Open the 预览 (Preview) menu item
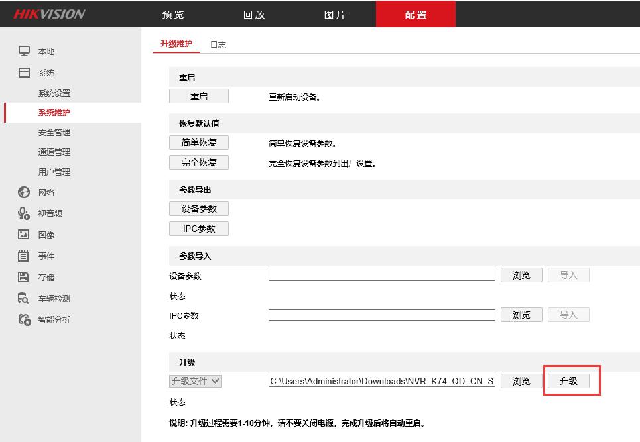This screenshot has width=640, height=442. (x=172, y=13)
